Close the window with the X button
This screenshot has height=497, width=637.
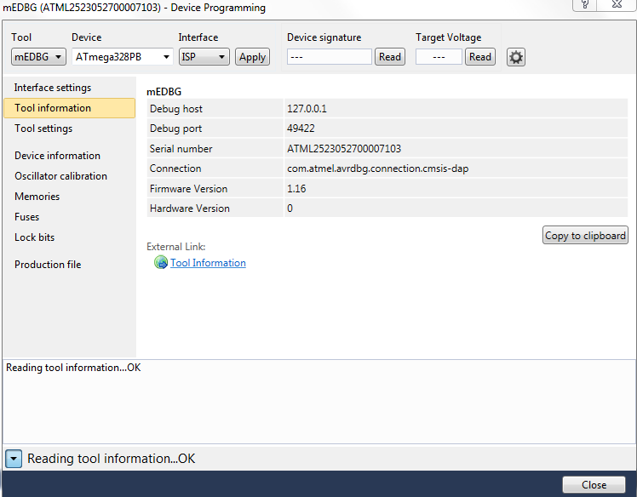click(x=617, y=4)
